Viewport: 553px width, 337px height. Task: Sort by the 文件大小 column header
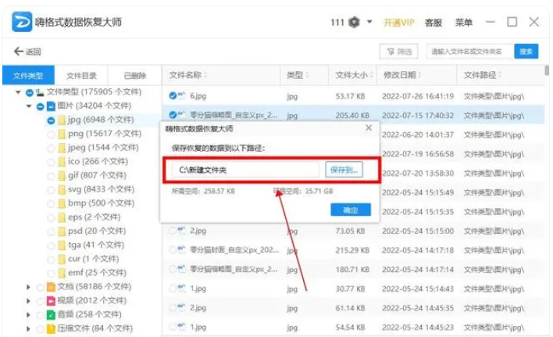pyautogui.click(x=350, y=75)
